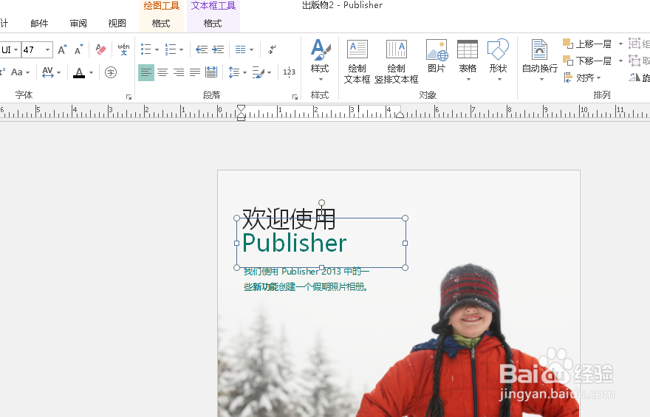The height and width of the screenshot is (417, 650).
Task: Open the Align (对齐) menu
Action: pos(583,77)
